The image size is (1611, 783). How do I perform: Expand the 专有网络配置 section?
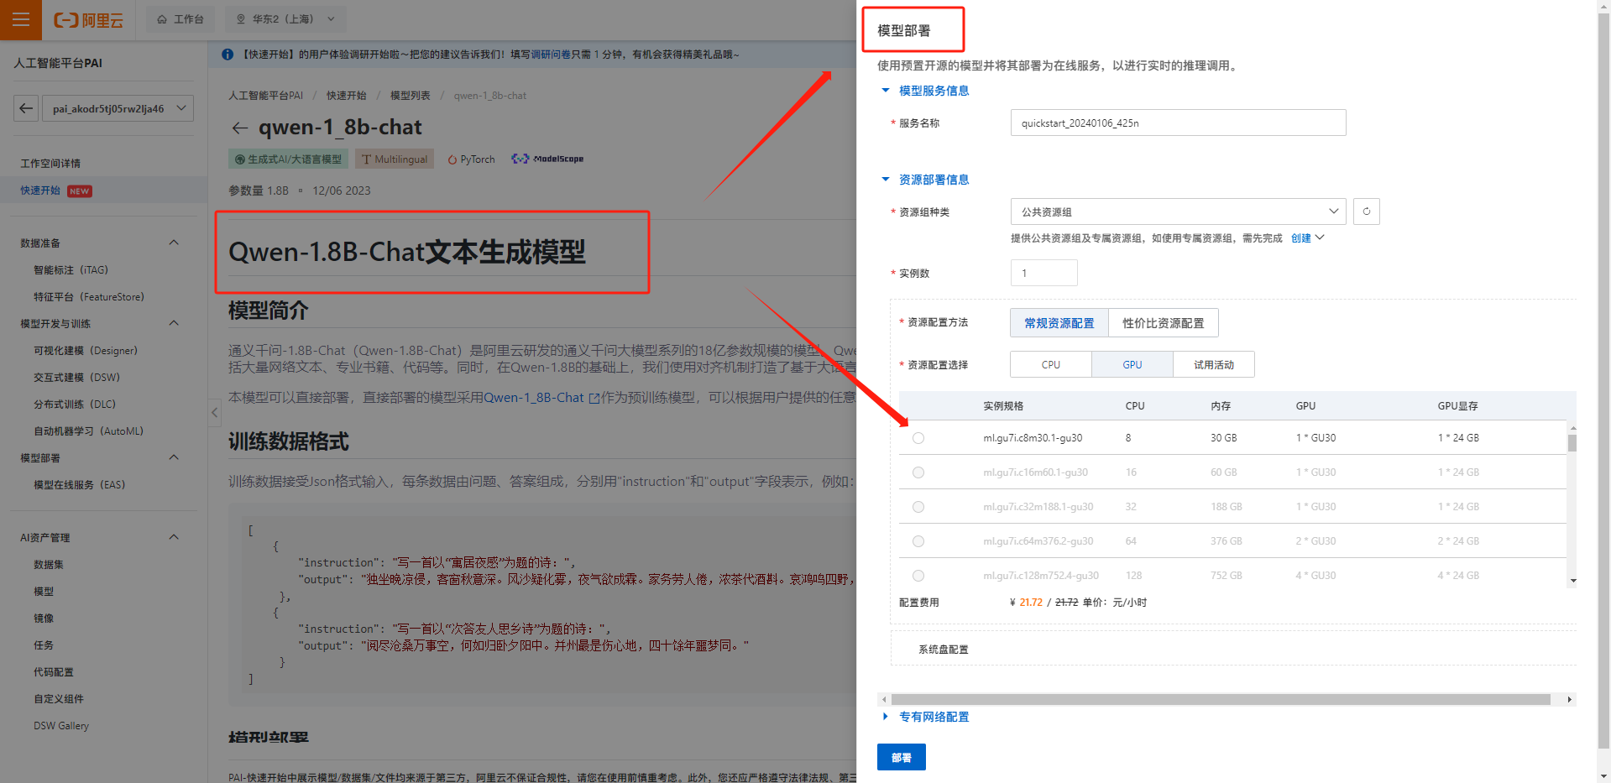(x=925, y=717)
